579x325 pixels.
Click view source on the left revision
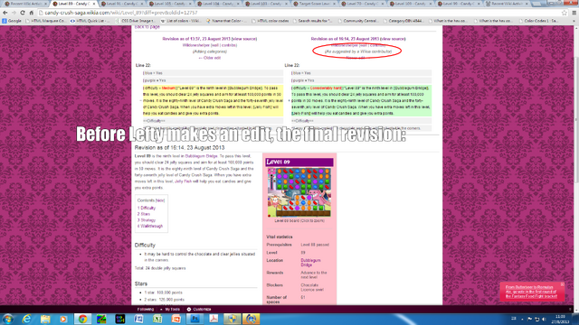[244, 39]
